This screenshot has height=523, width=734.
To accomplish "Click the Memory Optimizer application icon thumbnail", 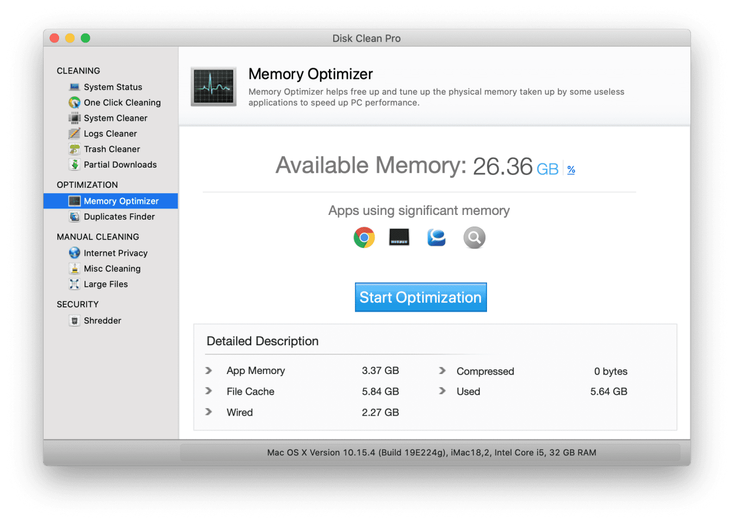I will (213, 86).
